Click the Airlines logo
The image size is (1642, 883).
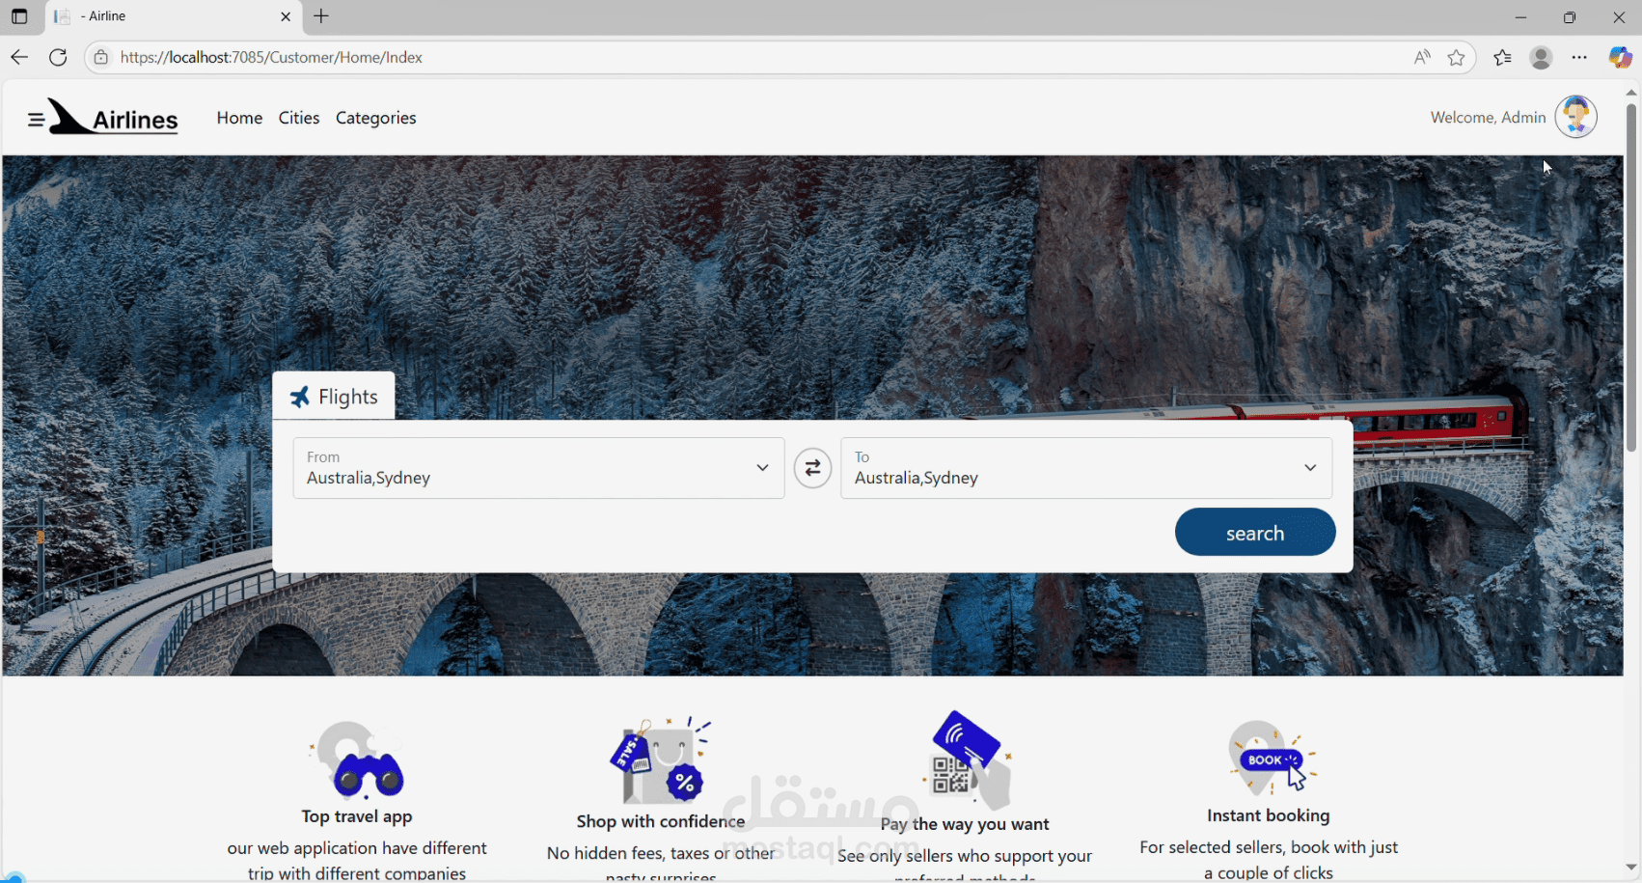(114, 118)
